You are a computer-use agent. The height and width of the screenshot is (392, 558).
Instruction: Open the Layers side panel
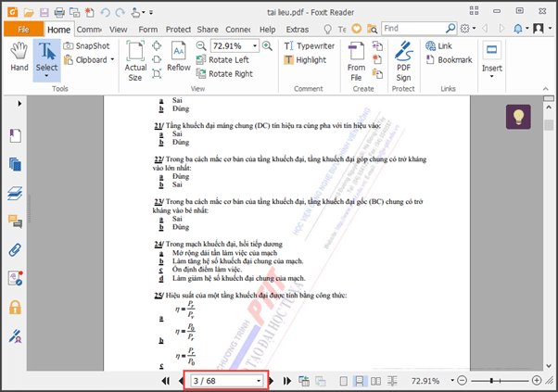15,193
